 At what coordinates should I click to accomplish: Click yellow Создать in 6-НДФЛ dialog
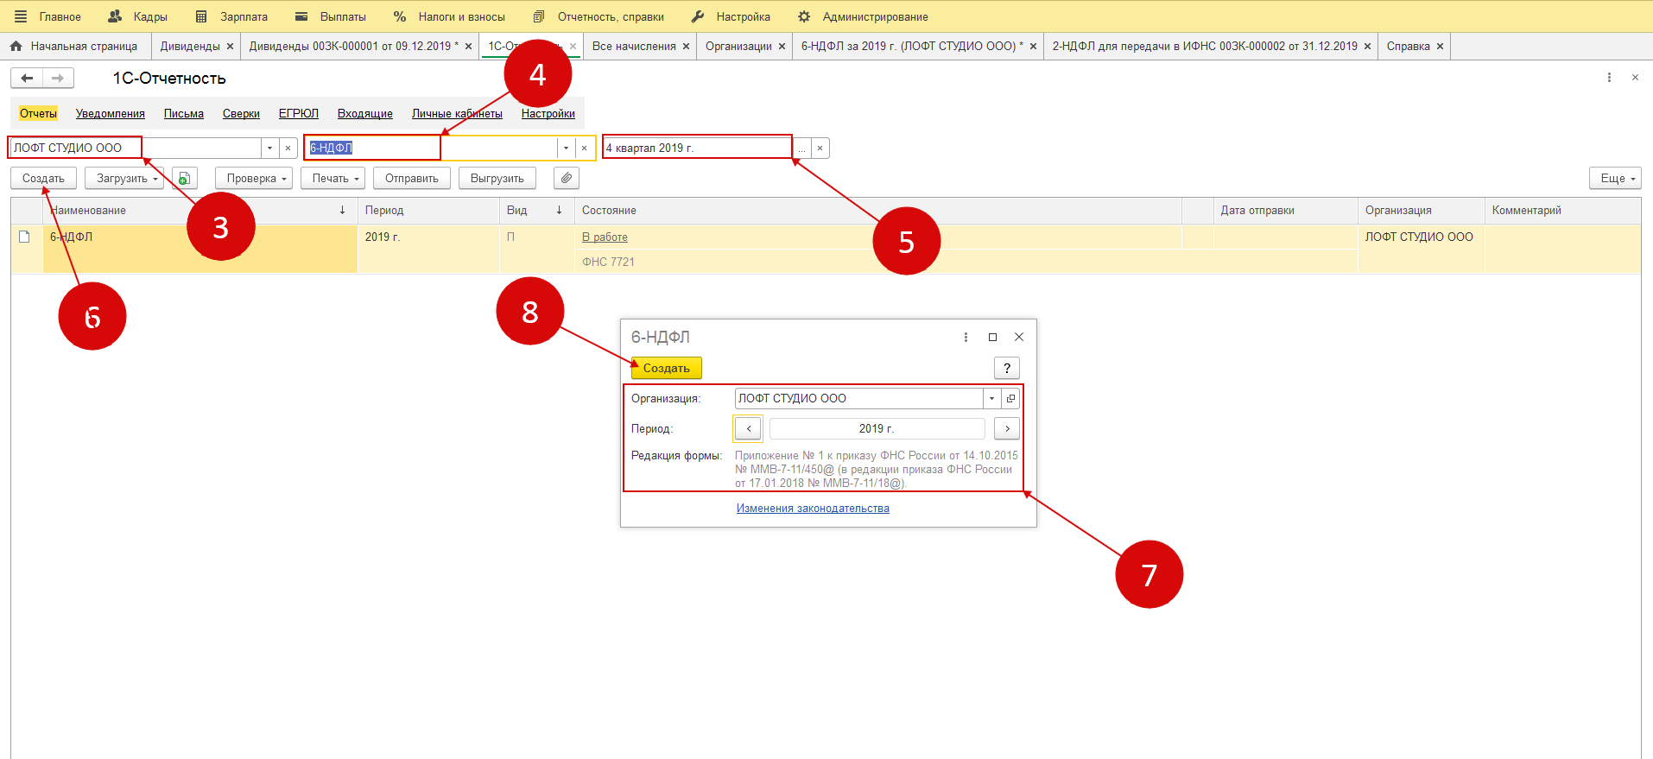pyautogui.click(x=666, y=368)
